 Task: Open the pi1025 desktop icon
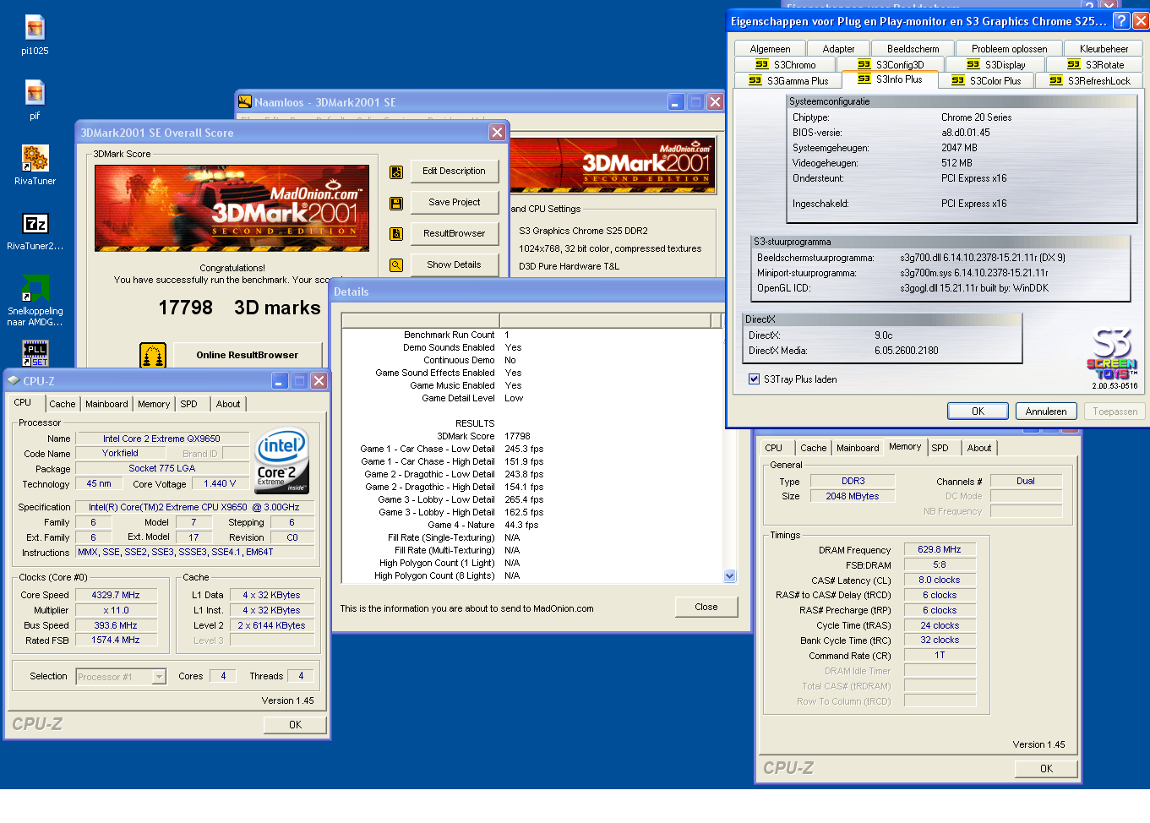point(35,28)
